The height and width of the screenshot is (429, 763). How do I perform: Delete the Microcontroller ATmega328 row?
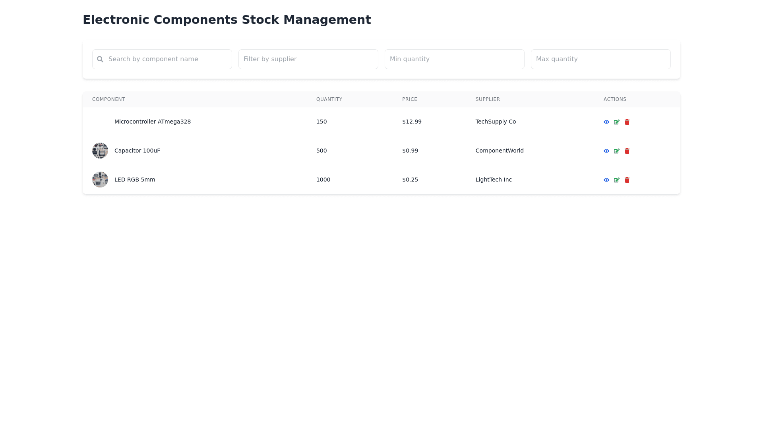[627, 122]
